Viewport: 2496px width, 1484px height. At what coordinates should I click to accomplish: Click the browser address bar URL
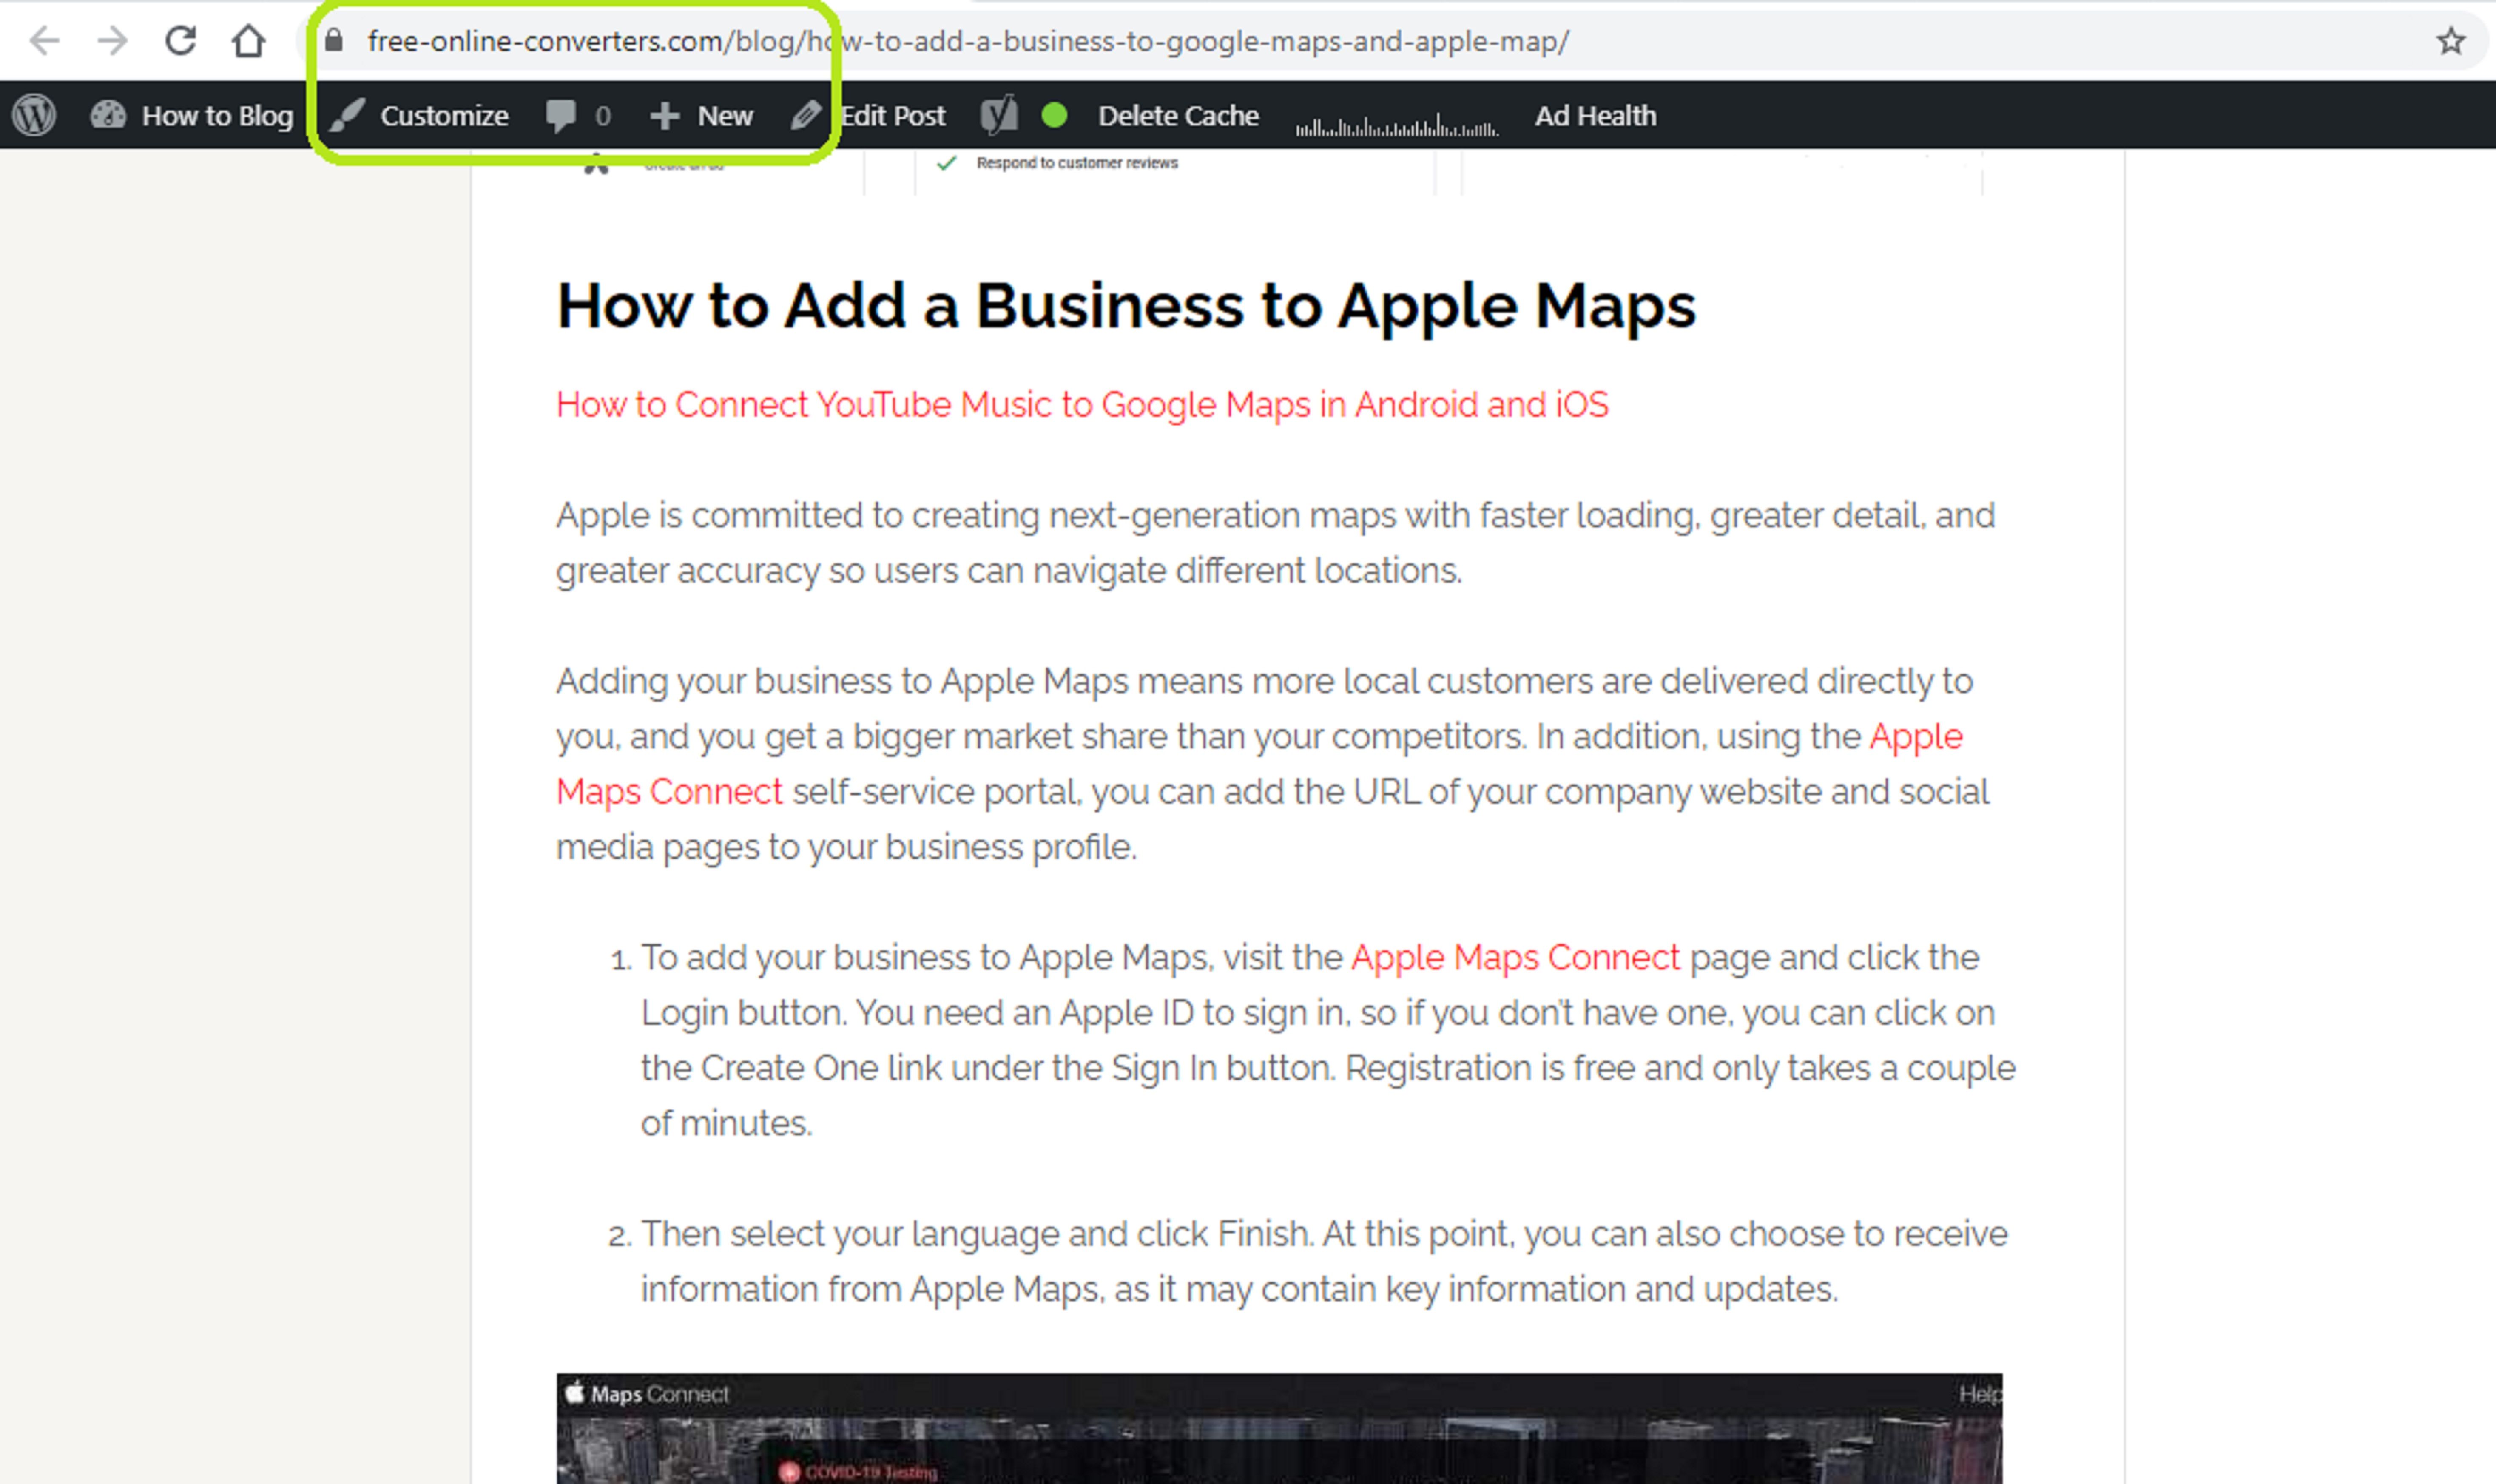[968, 41]
